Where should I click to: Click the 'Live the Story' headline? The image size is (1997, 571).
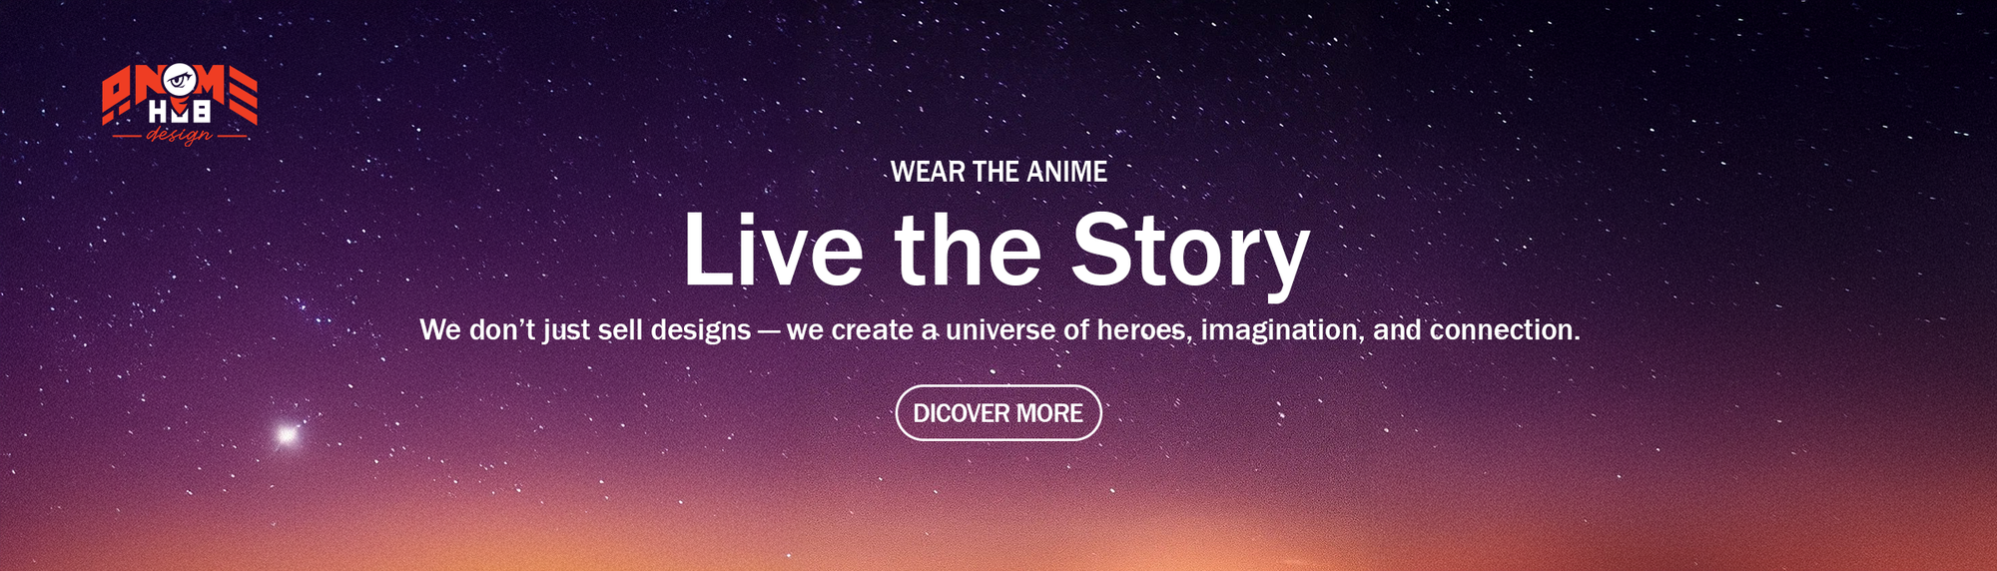point(997,252)
